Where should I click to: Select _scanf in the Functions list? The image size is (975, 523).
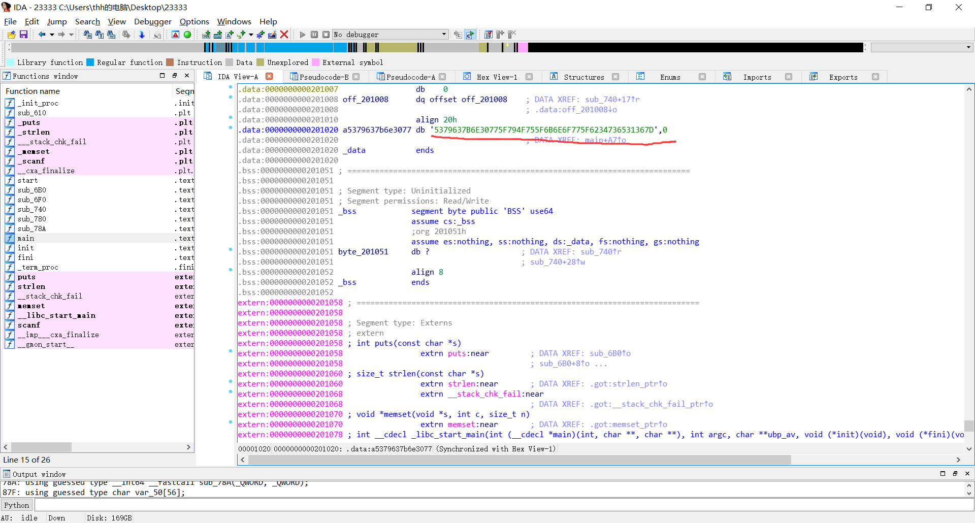99,161
